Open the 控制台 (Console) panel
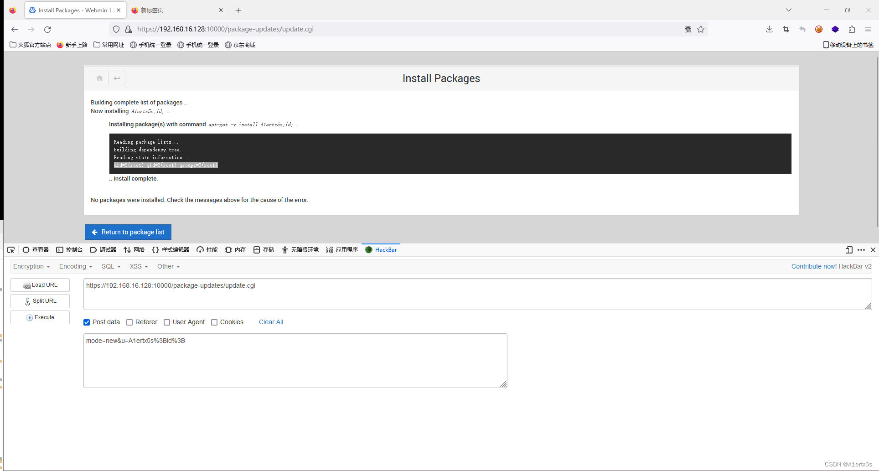This screenshot has width=879, height=471. (69, 249)
